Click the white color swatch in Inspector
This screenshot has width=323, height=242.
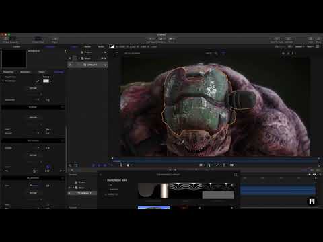pyautogui.click(x=46, y=81)
